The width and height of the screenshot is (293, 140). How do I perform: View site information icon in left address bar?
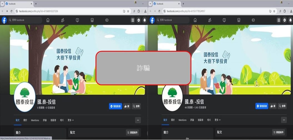(x=17, y=11)
